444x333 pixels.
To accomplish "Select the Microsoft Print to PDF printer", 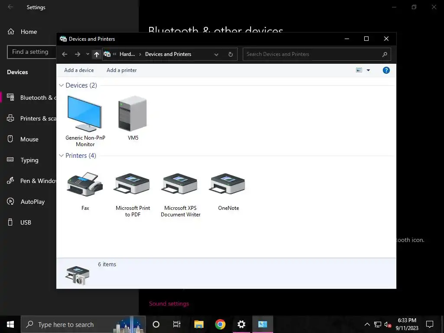I will 133,184.
